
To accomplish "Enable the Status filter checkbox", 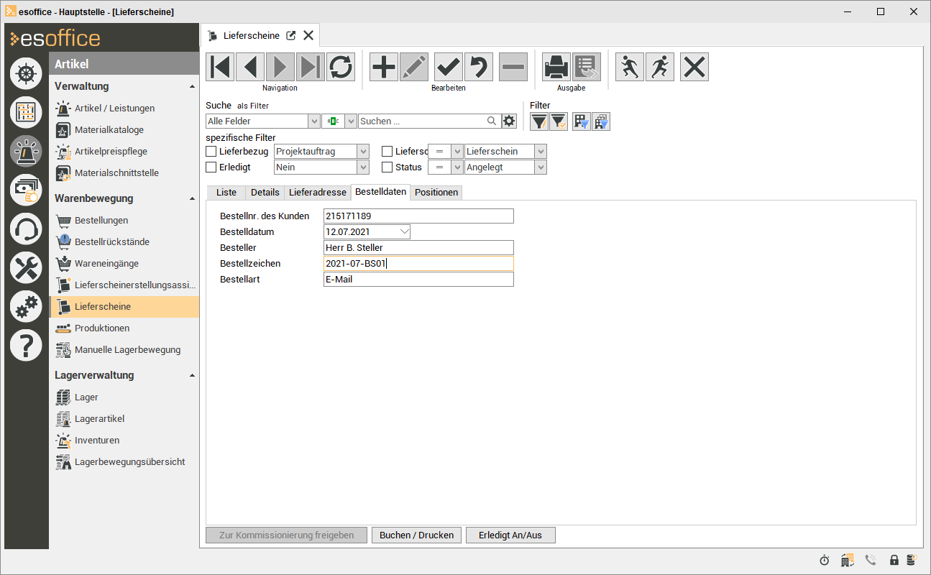I will [387, 167].
